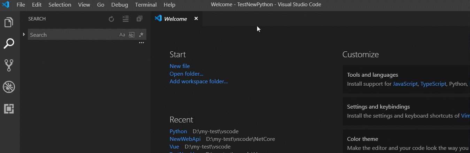Click the Color theme card
The width and height of the screenshot is (470, 153).
coord(406,142)
